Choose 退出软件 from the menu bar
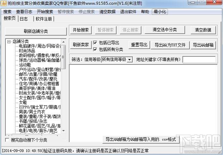 click(128, 12)
